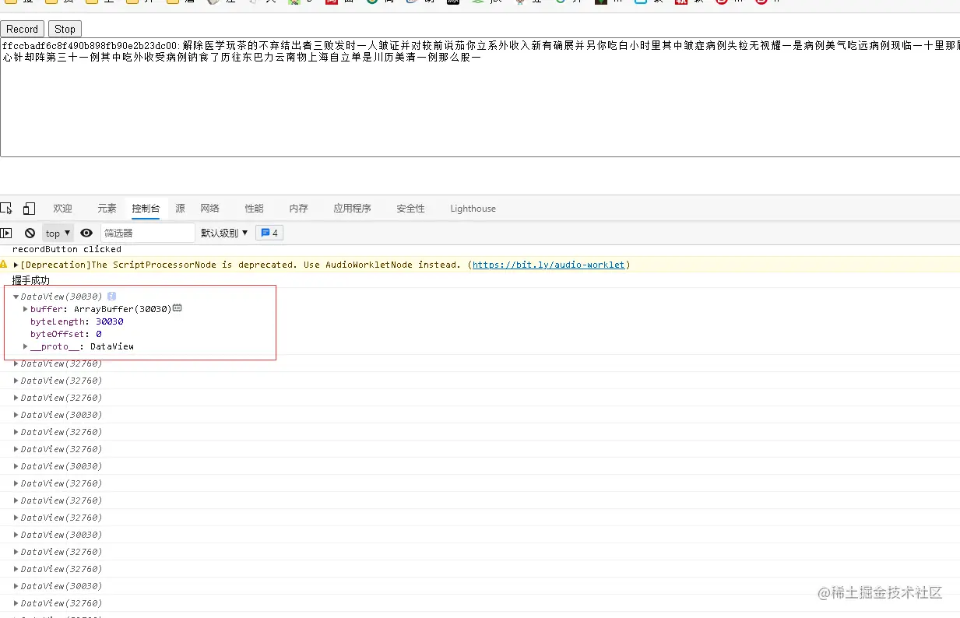This screenshot has height=618, width=960.
Task: Open memory inspector icon after ArrayBuffer(30030)
Action: tap(178, 308)
